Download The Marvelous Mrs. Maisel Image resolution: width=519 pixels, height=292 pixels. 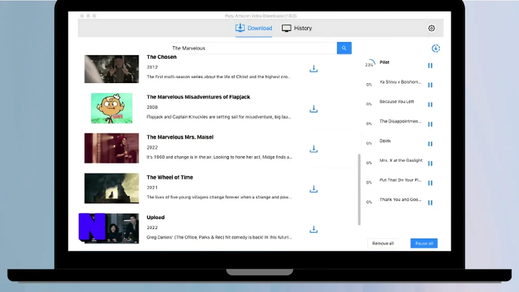tap(313, 149)
